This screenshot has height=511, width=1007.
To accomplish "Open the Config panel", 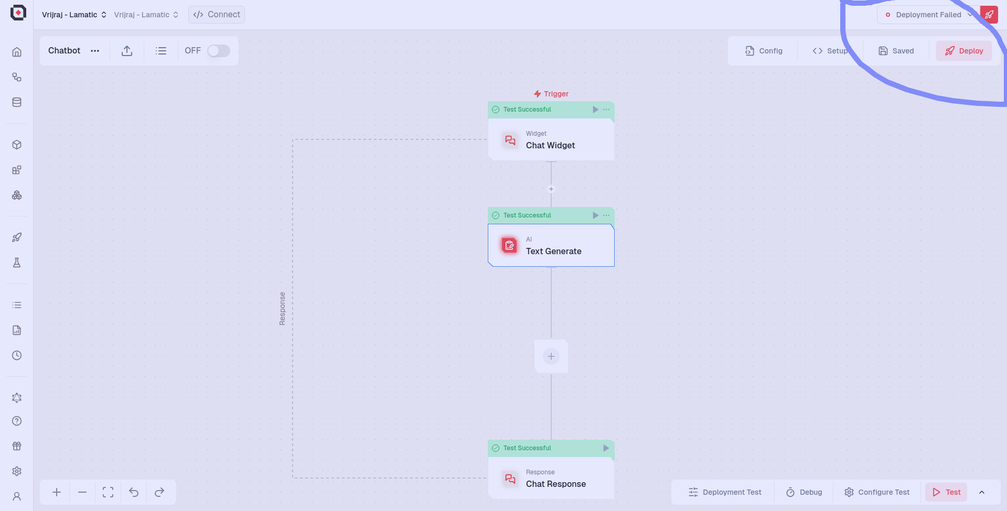I will (764, 51).
